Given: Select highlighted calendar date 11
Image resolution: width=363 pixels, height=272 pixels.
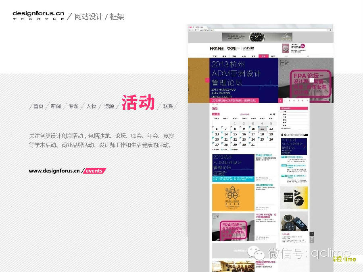Looking at the screenshot, I should coord(262,129).
